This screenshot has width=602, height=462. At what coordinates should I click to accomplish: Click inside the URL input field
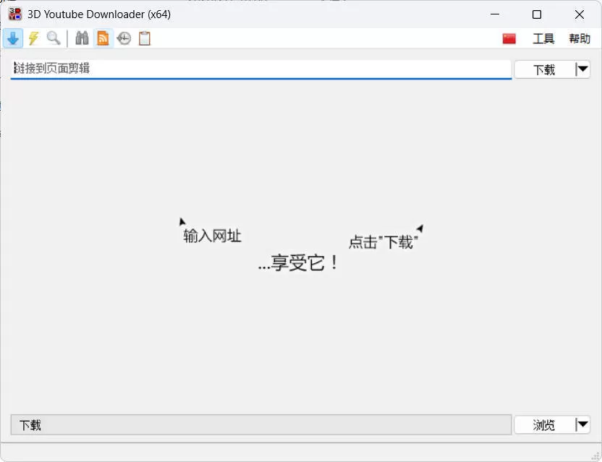tap(260, 69)
